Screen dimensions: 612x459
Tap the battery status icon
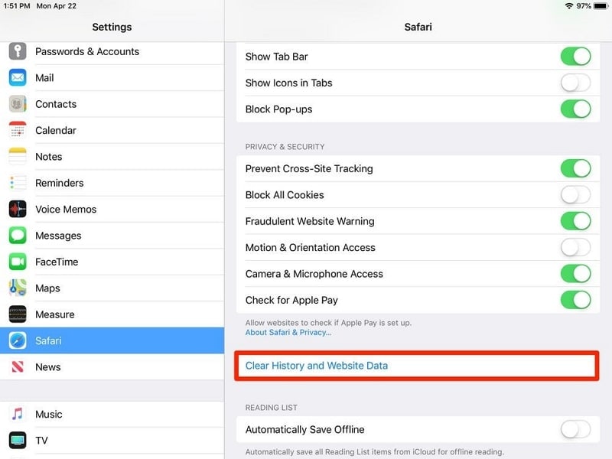pyautogui.click(x=601, y=6)
